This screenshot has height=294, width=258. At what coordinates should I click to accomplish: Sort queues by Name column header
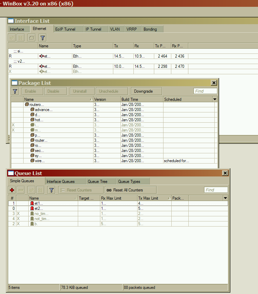pos(53,198)
